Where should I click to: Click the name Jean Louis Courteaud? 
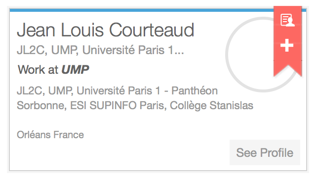106,30
